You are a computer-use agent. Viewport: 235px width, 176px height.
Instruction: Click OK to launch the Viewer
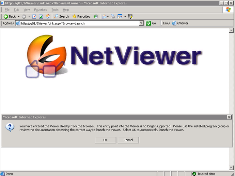tap(106, 140)
